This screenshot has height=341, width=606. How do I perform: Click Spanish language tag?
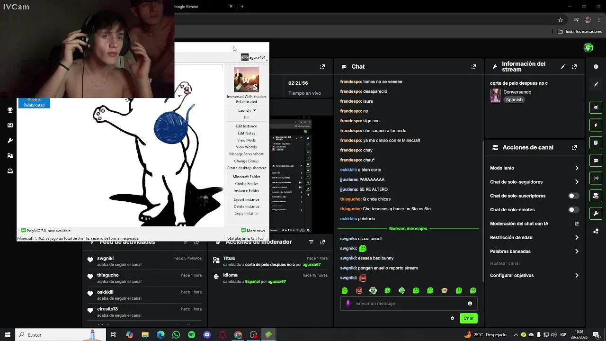point(514,100)
